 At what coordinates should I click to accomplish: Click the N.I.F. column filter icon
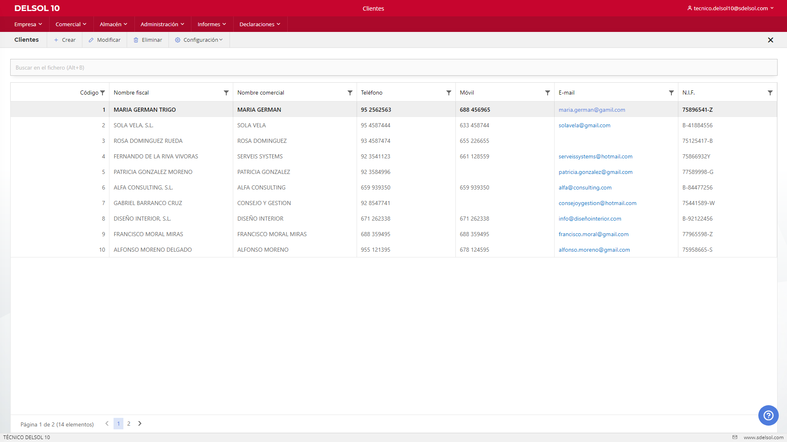(770, 93)
